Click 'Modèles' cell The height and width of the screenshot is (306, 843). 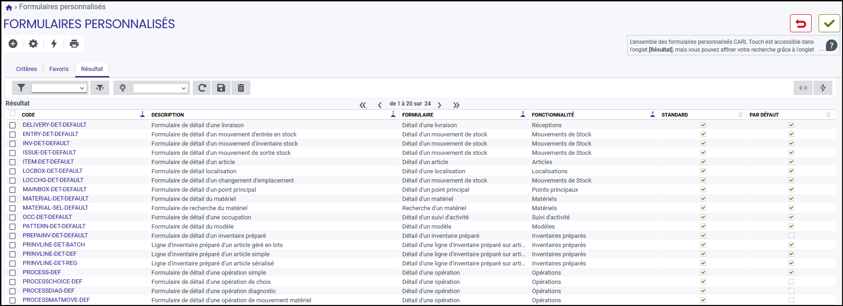click(x=543, y=227)
